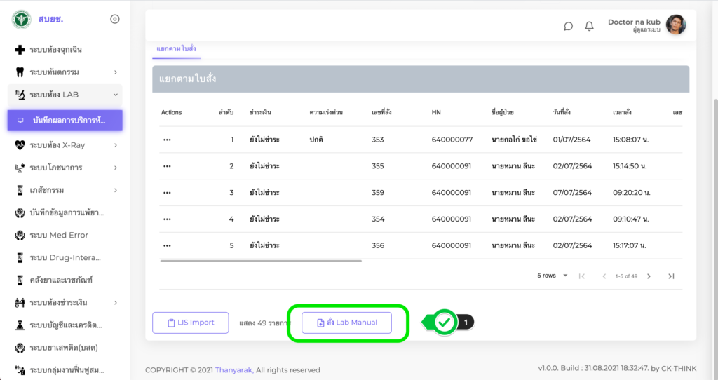Expand the ระบบทันตกรรม submenu
The height and width of the screenshot is (380, 718).
point(115,72)
